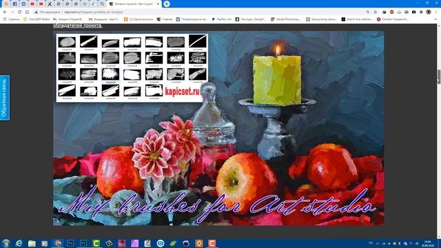Bookmark this page with the star icon
Image resolution: width=441 pixels, height=248 pixels.
[375, 12]
